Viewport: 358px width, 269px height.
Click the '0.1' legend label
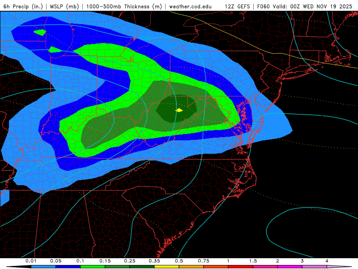80,261
